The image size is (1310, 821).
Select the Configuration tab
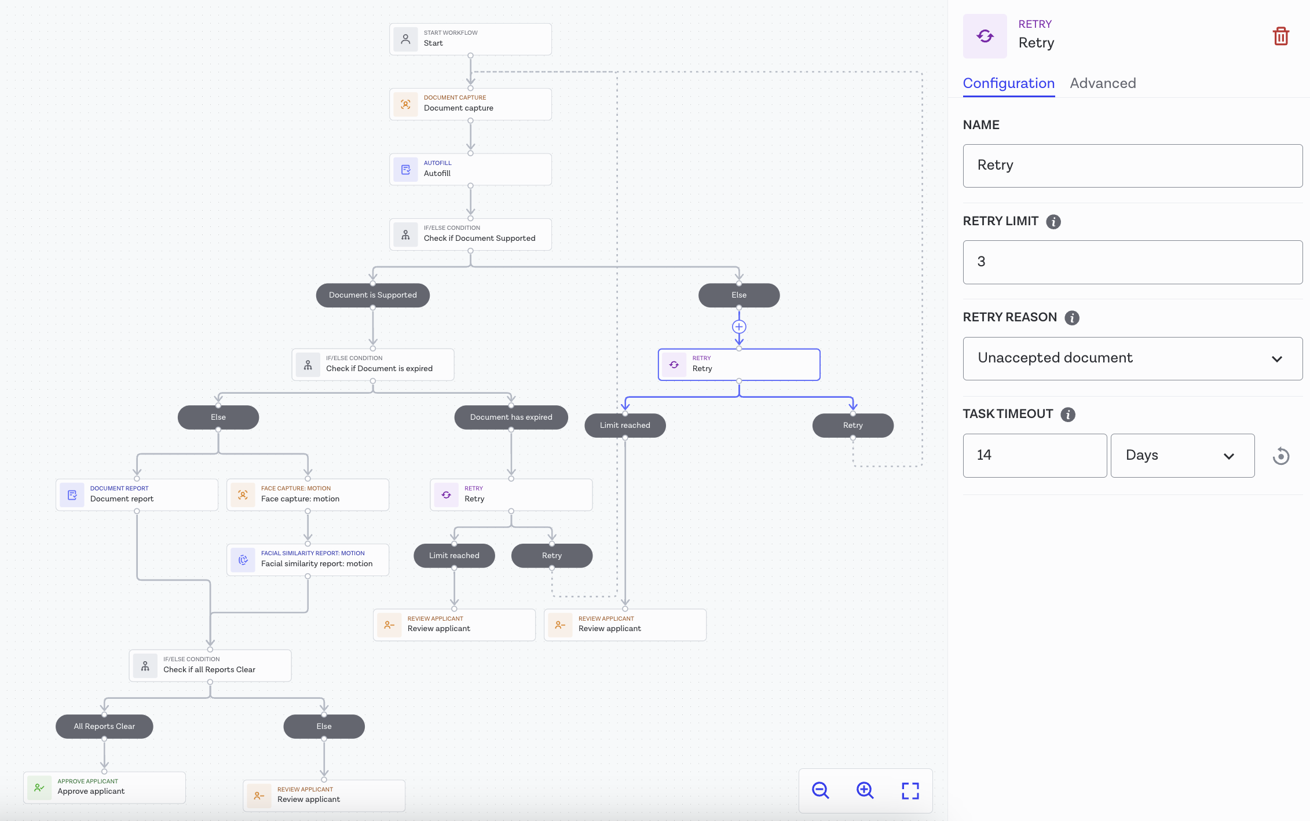tap(1008, 83)
